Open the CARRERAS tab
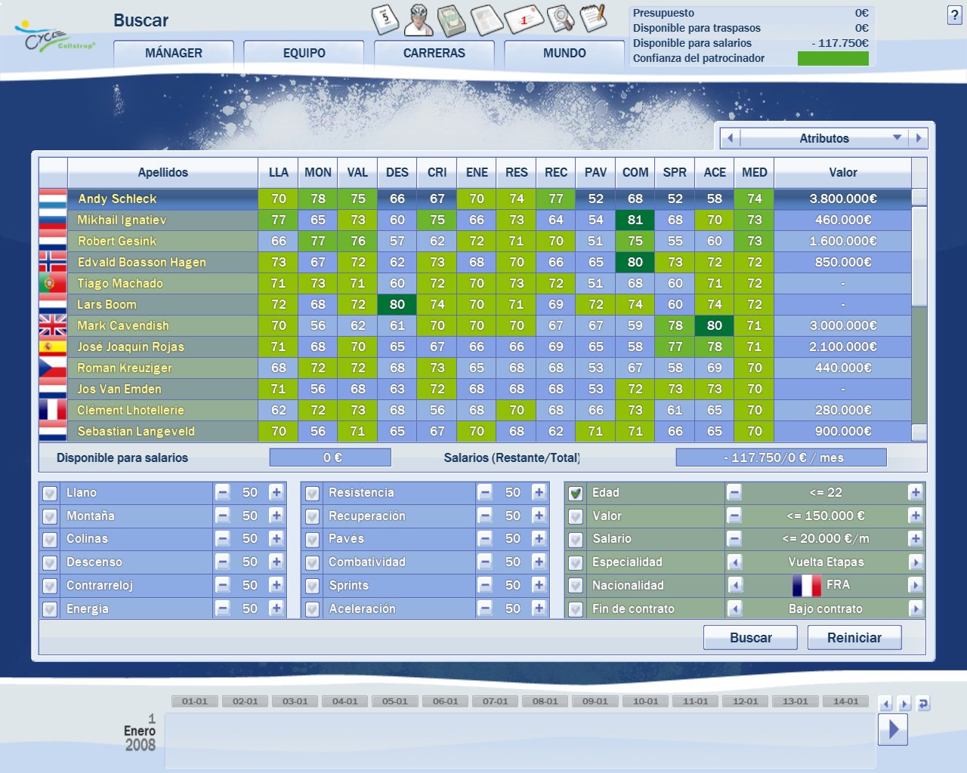The image size is (967, 773). click(x=434, y=53)
